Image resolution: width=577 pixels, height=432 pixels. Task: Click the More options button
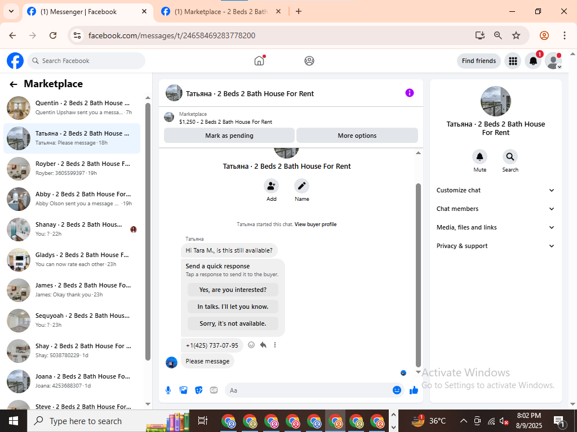click(x=357, y=136)
